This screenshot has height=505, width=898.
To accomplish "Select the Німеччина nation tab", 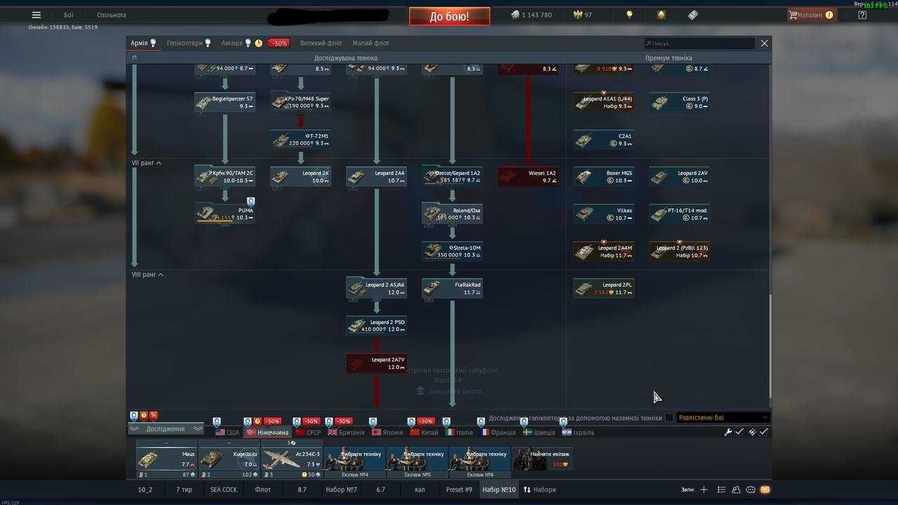I will [267, 433].
